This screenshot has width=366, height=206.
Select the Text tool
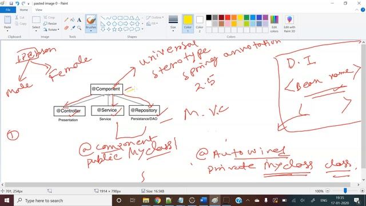(x=79, y=20)
